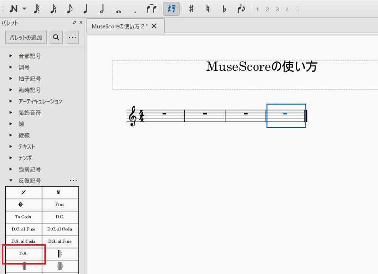378x274 pixels.
Task: Select Fine marking in palette
Action: coord(60,205)
